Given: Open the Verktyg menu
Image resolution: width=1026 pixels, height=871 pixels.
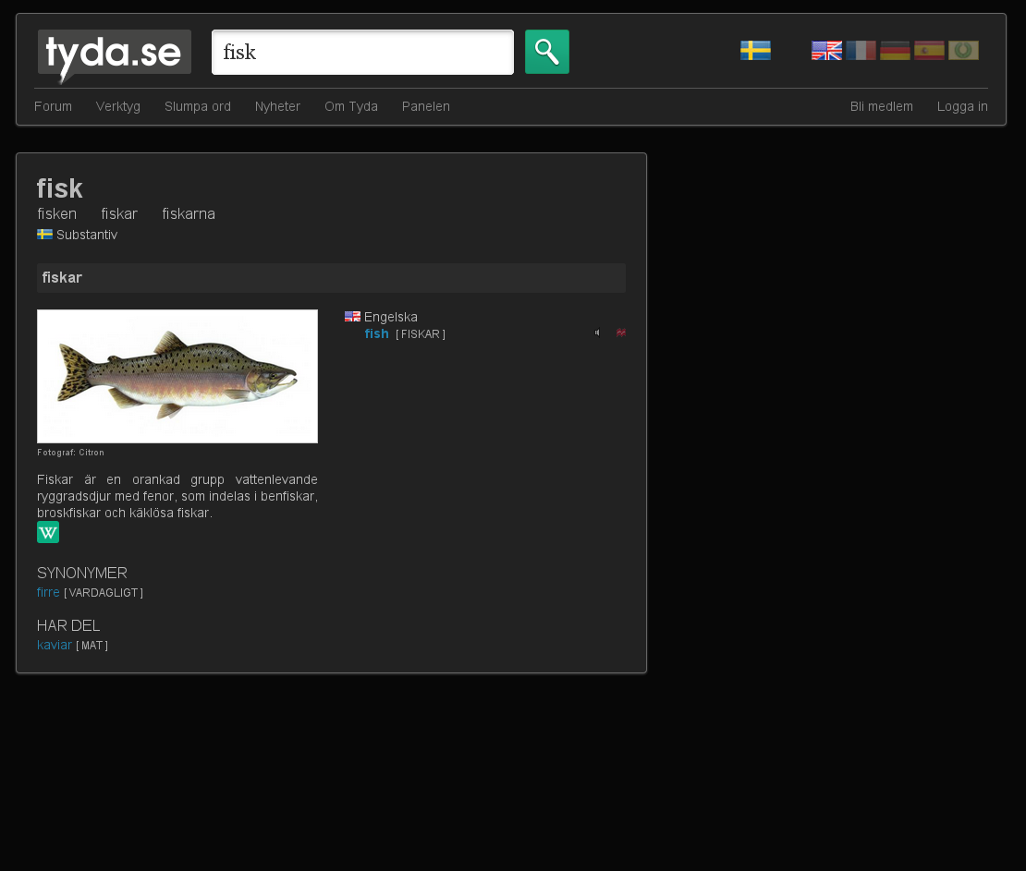Looking at the screenshot, I should coord(117,106).
